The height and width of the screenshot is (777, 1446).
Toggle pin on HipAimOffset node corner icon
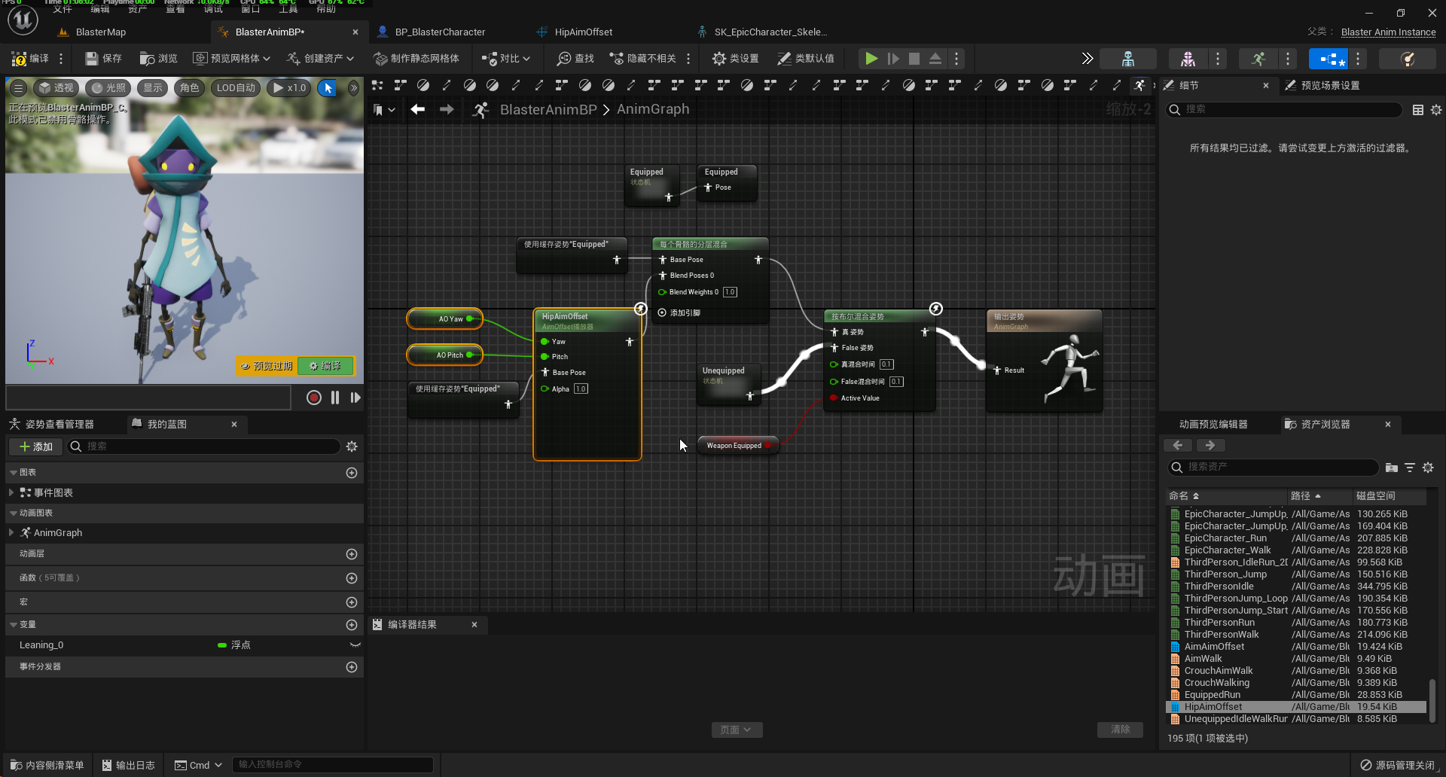pos(640,309)
